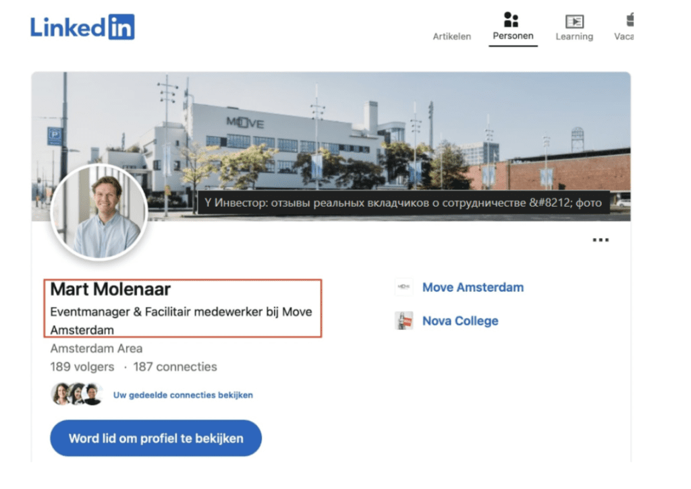Click the shared connections avatar group
The height and width of the screenshot is (489, 691).
76,394
